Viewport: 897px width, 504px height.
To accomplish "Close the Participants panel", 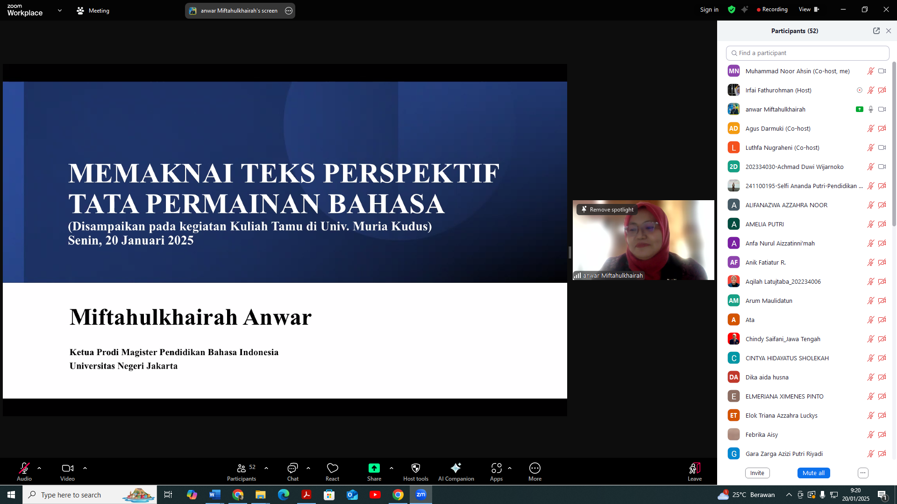I will coord(889,31).
